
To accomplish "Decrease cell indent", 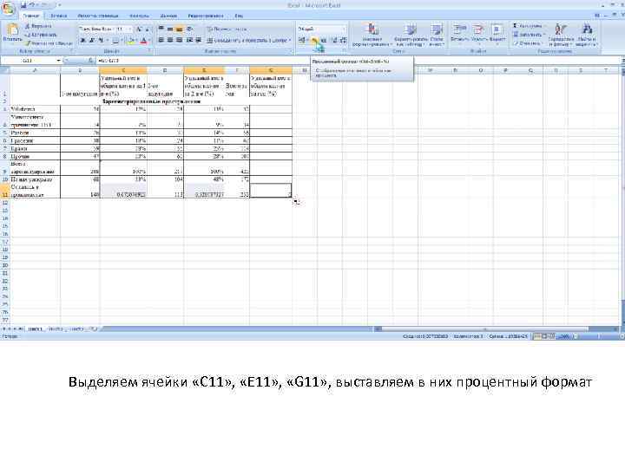I will (190, 40).
